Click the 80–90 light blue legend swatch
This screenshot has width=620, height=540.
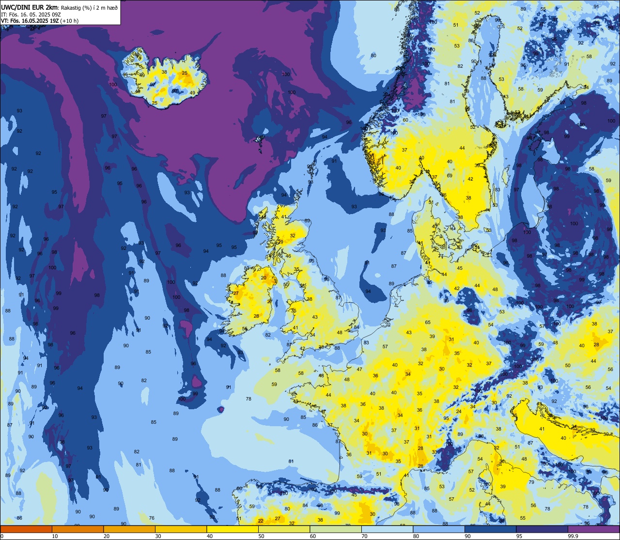[439, 529]
